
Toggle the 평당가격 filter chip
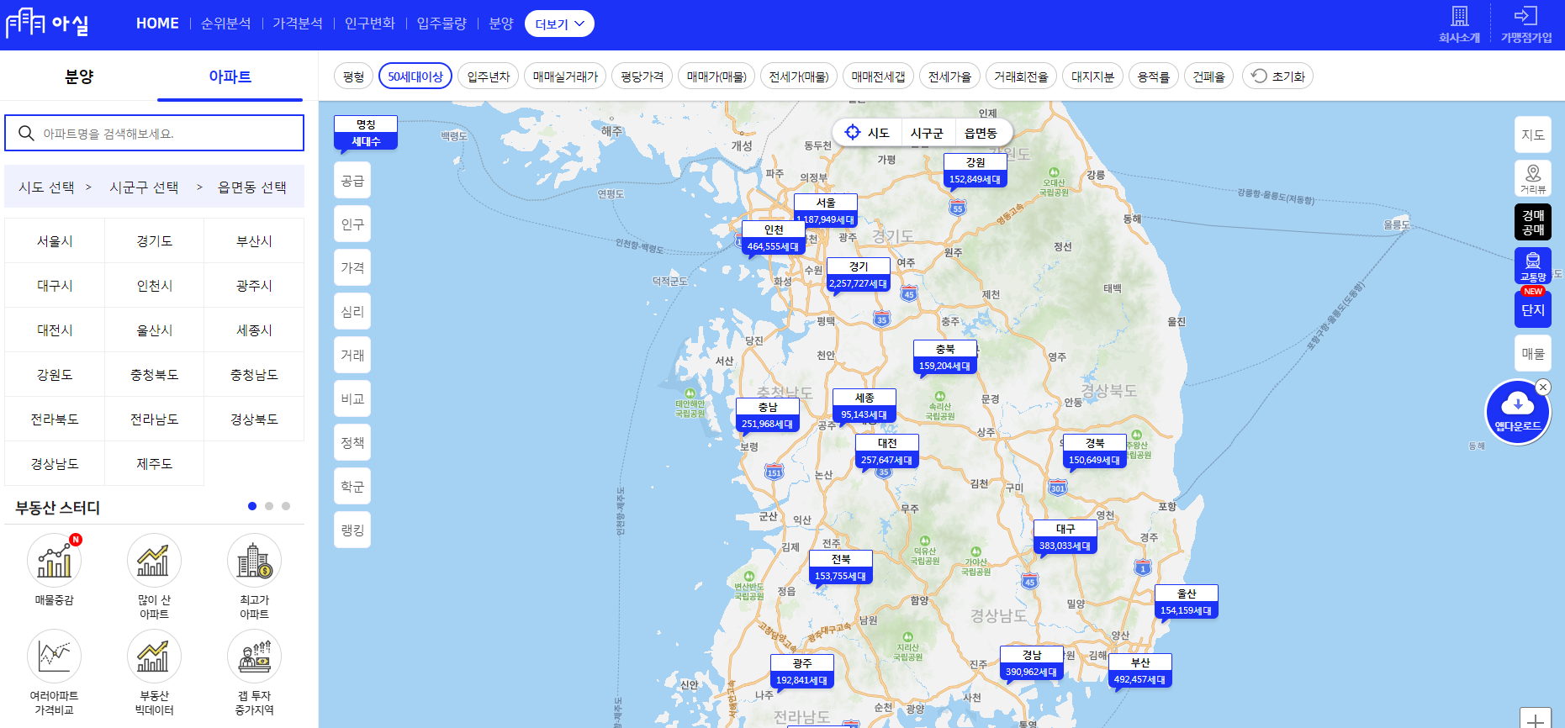pyautogui.click(x=642, y=76)
